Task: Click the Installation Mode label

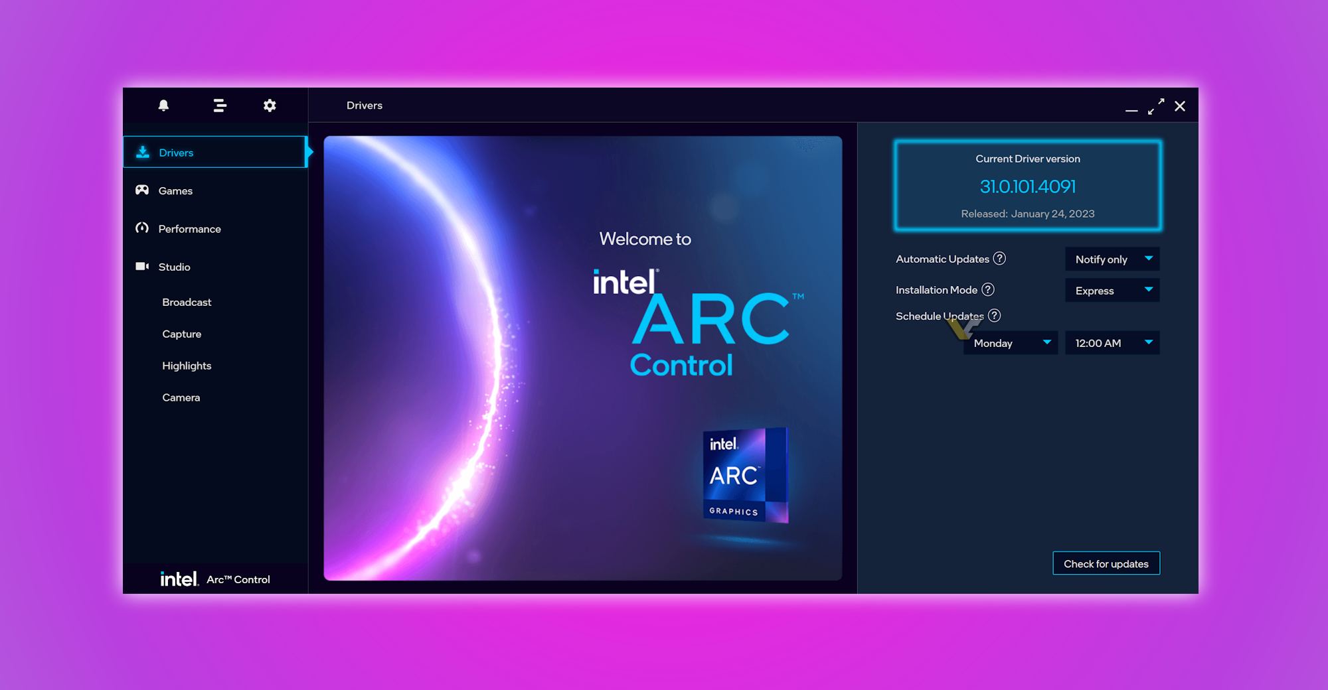Action: [936, 290]
